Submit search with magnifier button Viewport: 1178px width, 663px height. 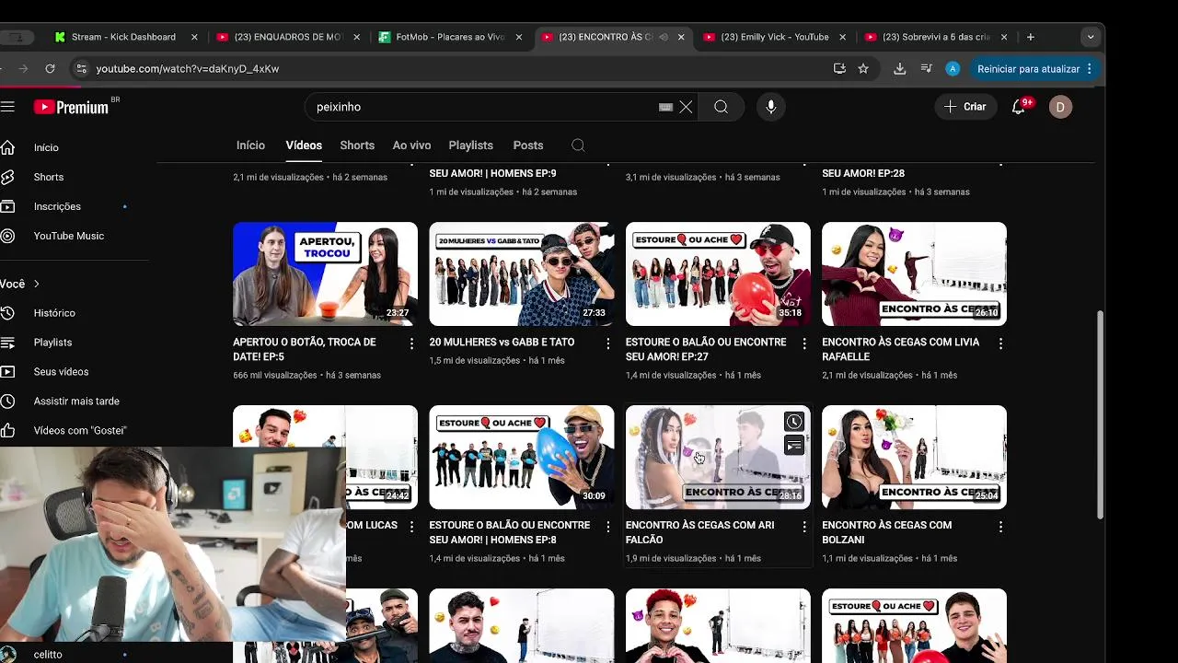click(x=722, y=107)
